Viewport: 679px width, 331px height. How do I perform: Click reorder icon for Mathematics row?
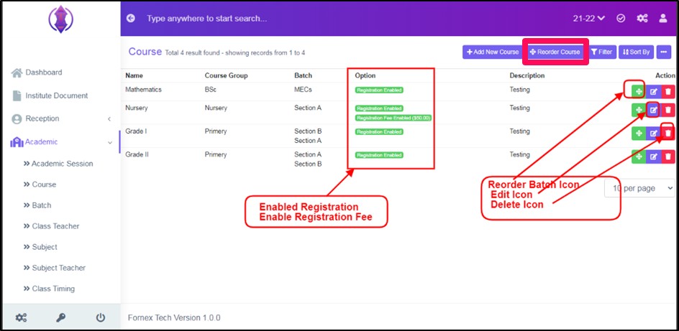coord(639,92)
